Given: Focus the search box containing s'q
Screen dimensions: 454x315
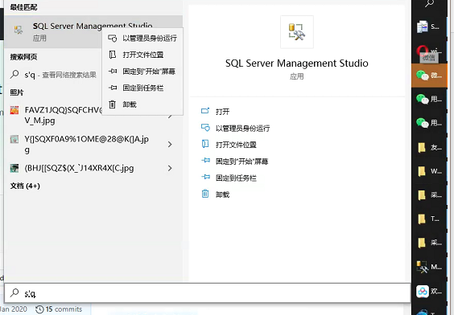Looking at the screenshot, I should (208, 293).
